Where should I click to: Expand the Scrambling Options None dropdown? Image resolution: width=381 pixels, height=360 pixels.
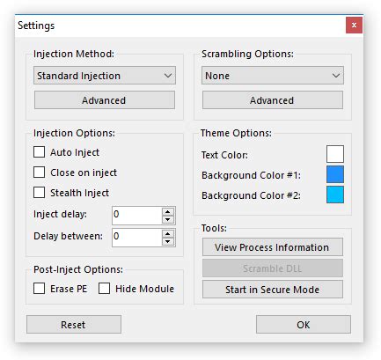click(273, 76)
